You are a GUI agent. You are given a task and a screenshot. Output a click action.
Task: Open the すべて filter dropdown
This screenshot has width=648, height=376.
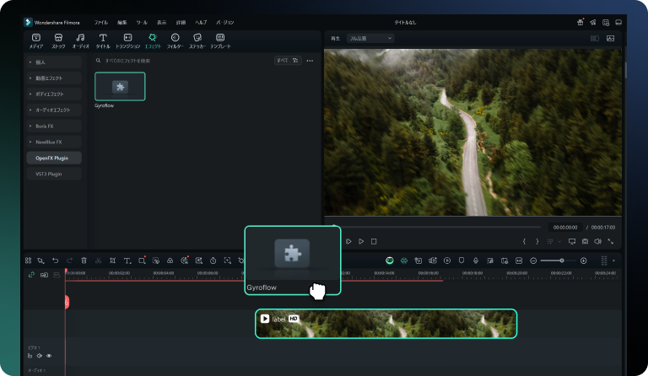coord(288,60)
